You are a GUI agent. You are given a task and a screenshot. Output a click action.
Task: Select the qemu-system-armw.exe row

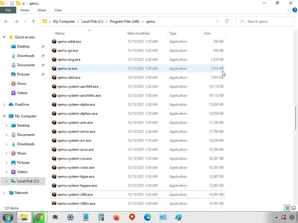point(138,132)
